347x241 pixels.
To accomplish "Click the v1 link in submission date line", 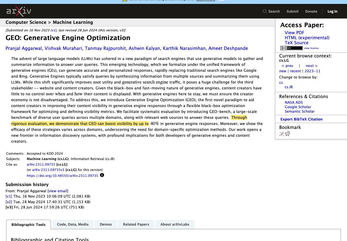I will click(x=53, y=30).
